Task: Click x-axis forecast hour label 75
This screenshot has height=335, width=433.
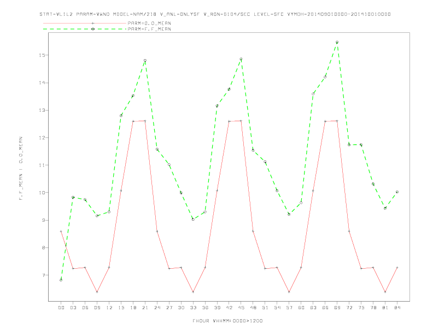Action: (361, 308)
